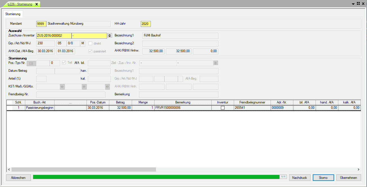Toggle the 'direkt' checkbox
367x187 pixels.
coord(90,43)
